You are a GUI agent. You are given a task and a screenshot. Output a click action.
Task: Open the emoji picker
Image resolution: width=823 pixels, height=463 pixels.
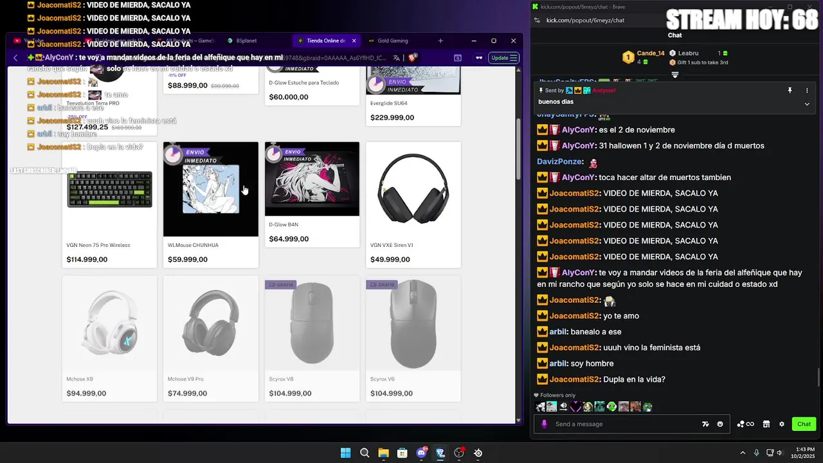tap(720, 424)
